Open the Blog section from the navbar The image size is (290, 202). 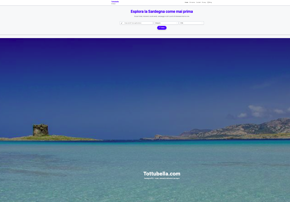[210, 2]
